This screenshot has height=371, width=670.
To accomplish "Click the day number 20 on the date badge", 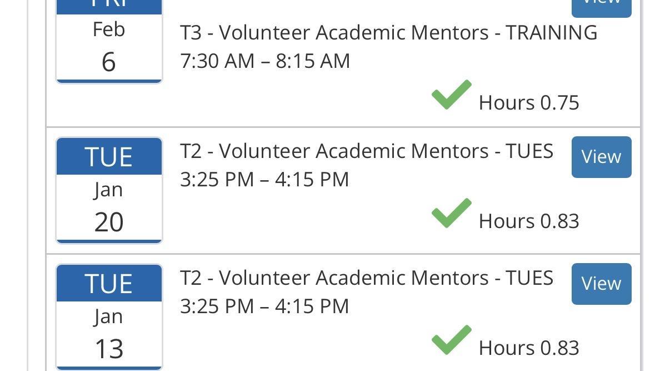I will (109, 221).
